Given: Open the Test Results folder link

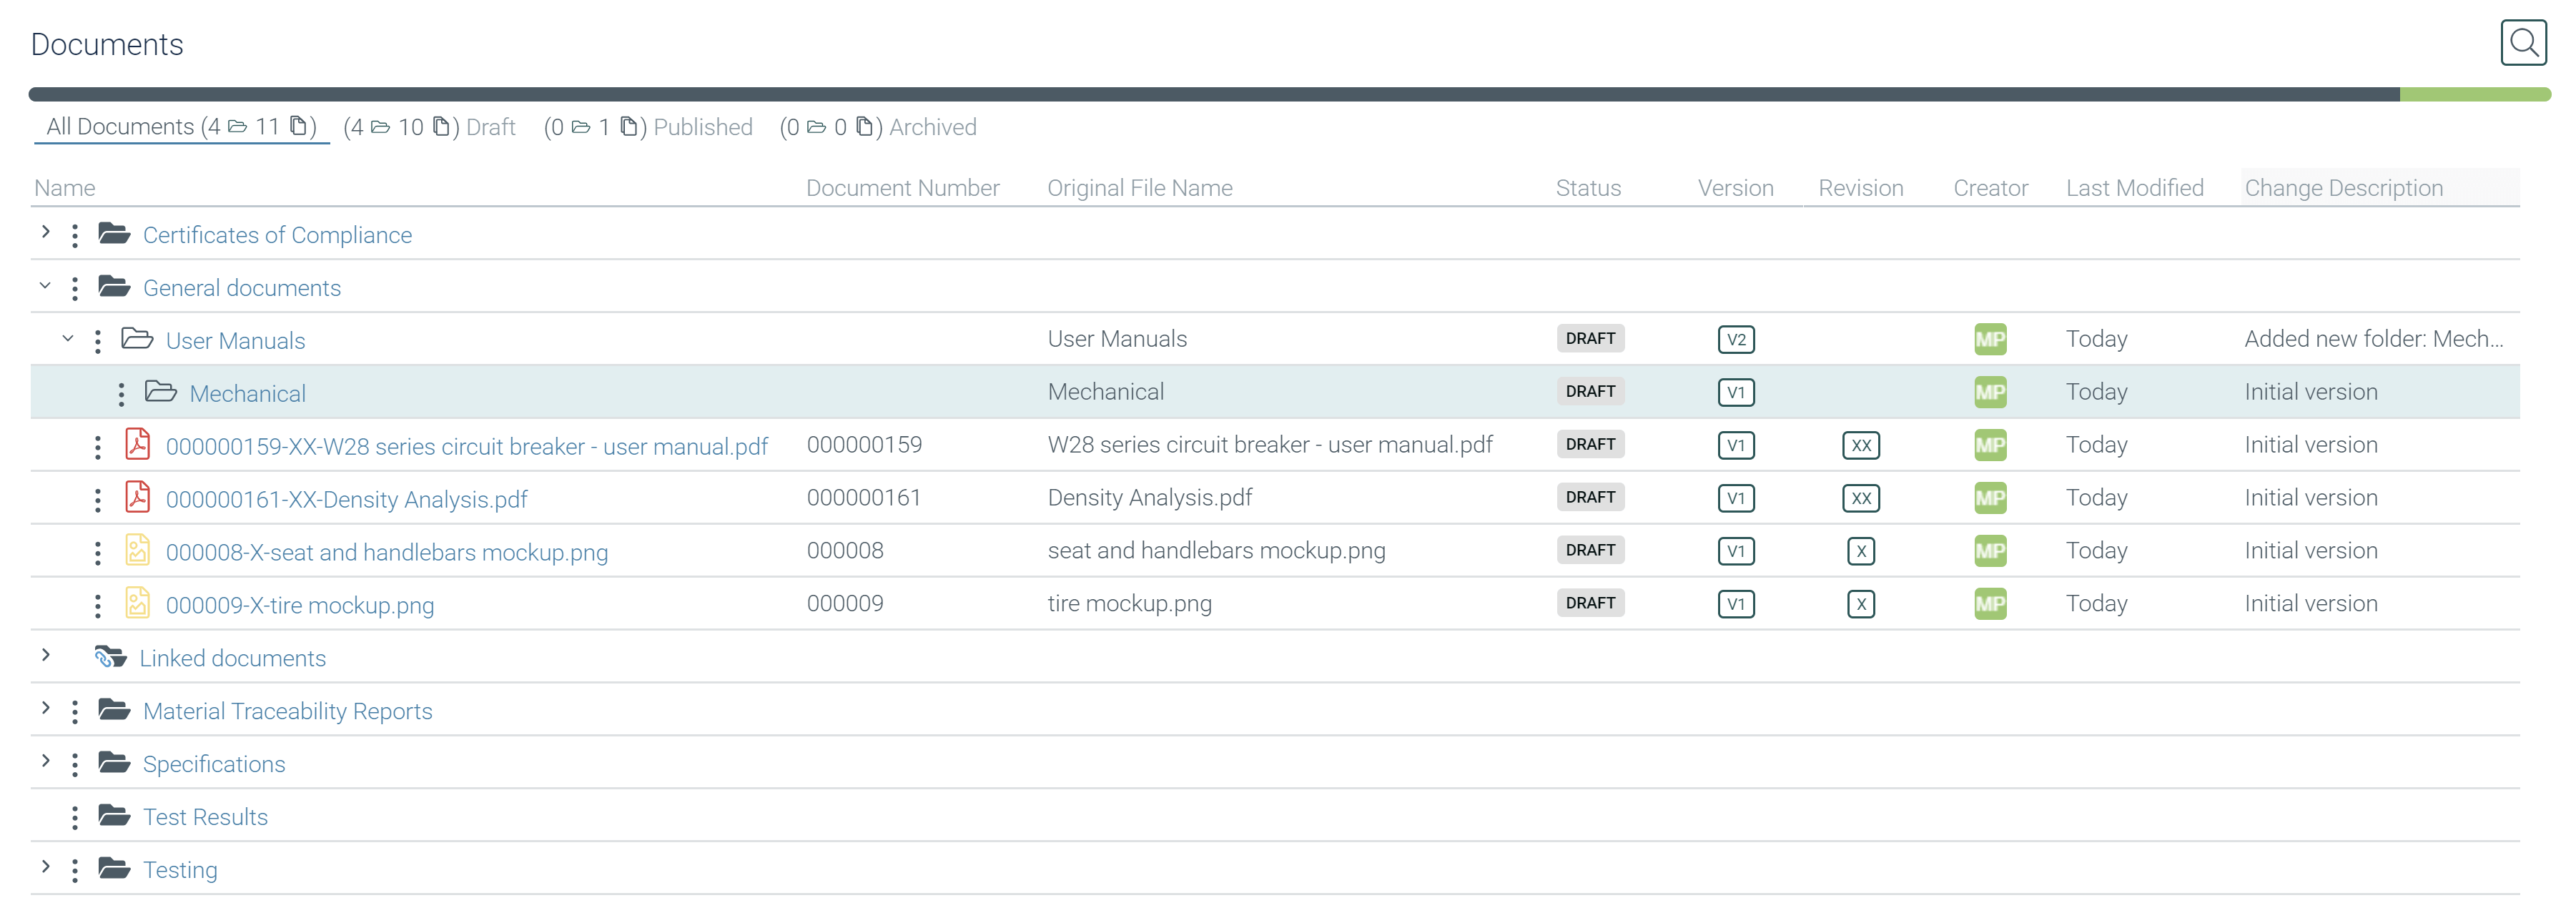Looking at the screenshot, I should [205, 817].
